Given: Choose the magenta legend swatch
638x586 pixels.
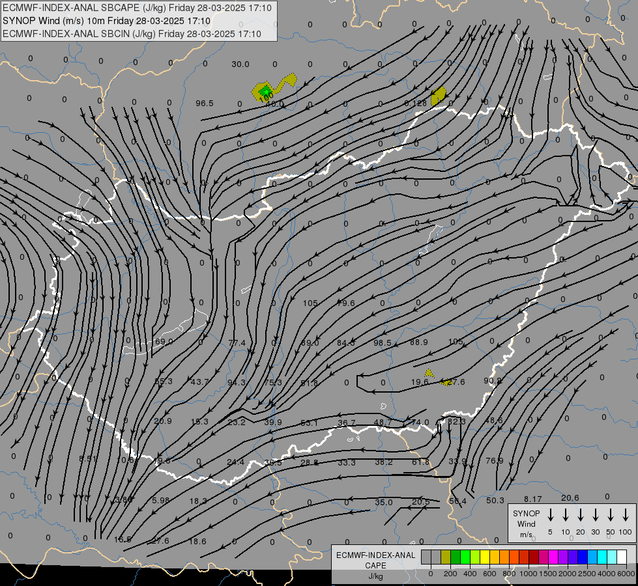Looking at the screenshot, I should click(553, 557).
